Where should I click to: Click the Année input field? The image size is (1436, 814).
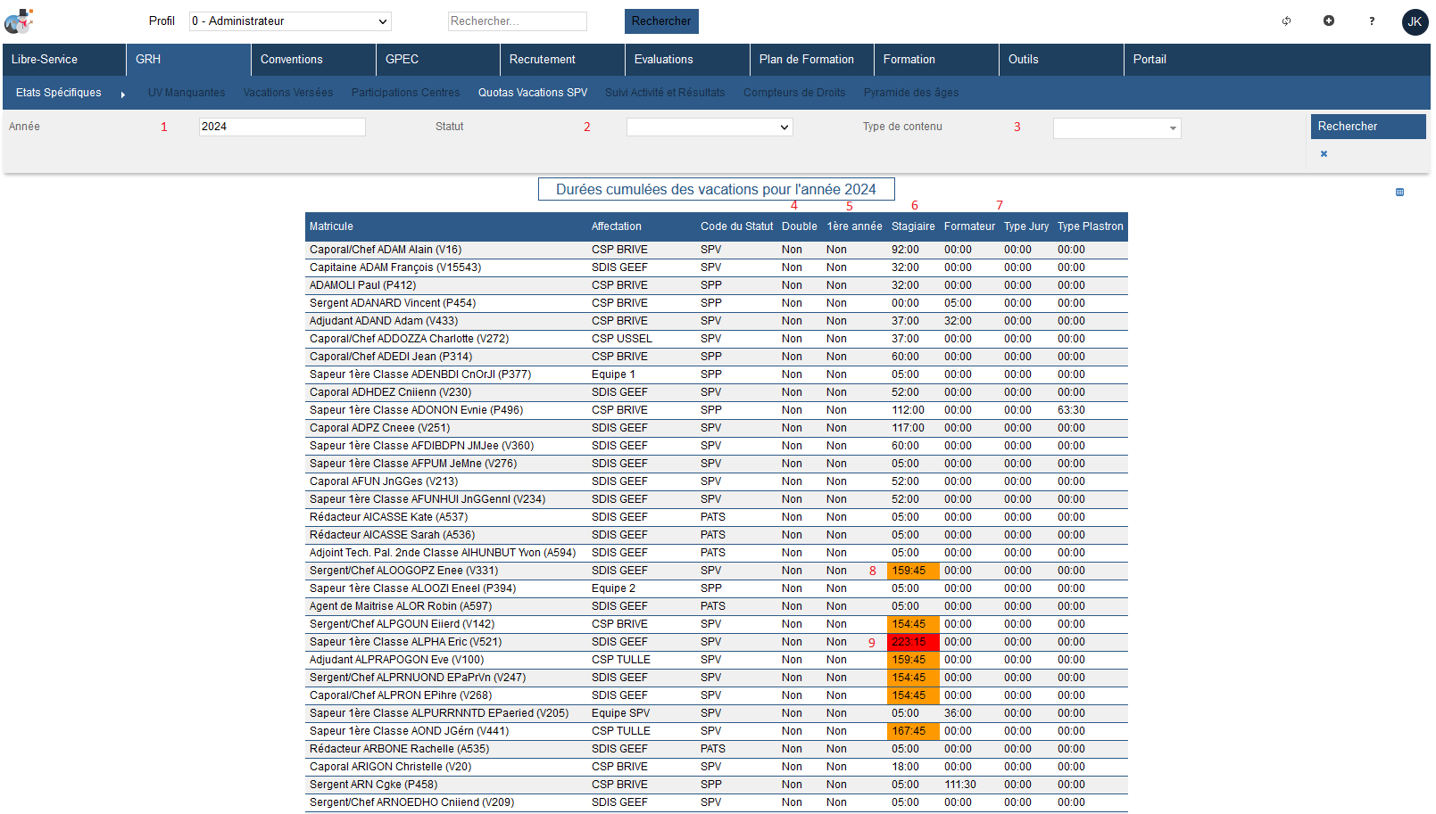point(282,127)
